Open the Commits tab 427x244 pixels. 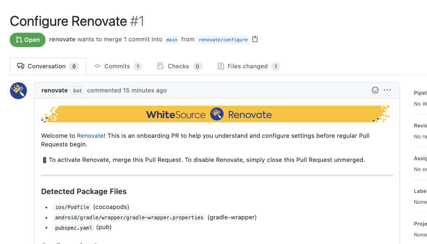117,66
